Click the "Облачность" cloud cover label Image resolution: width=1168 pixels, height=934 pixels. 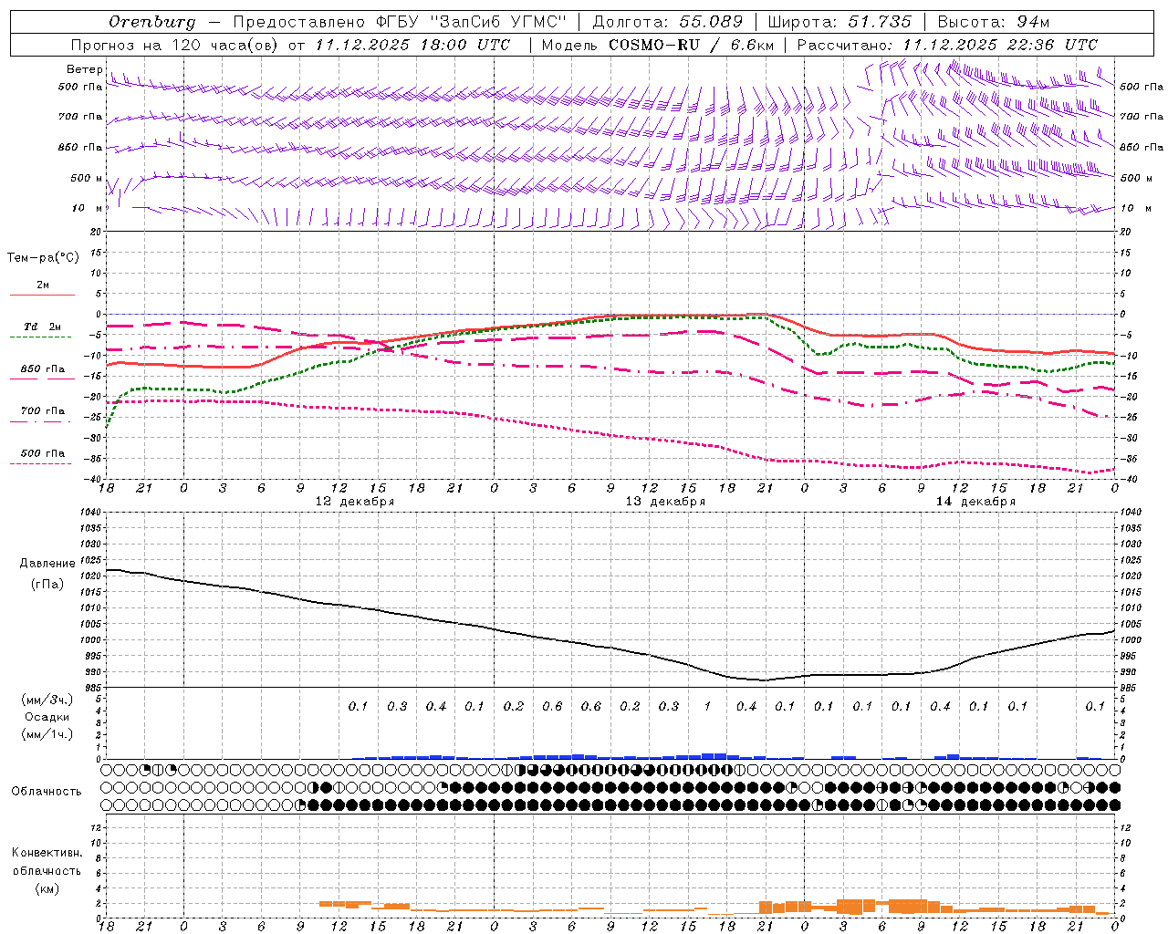(x=47, y=792)
